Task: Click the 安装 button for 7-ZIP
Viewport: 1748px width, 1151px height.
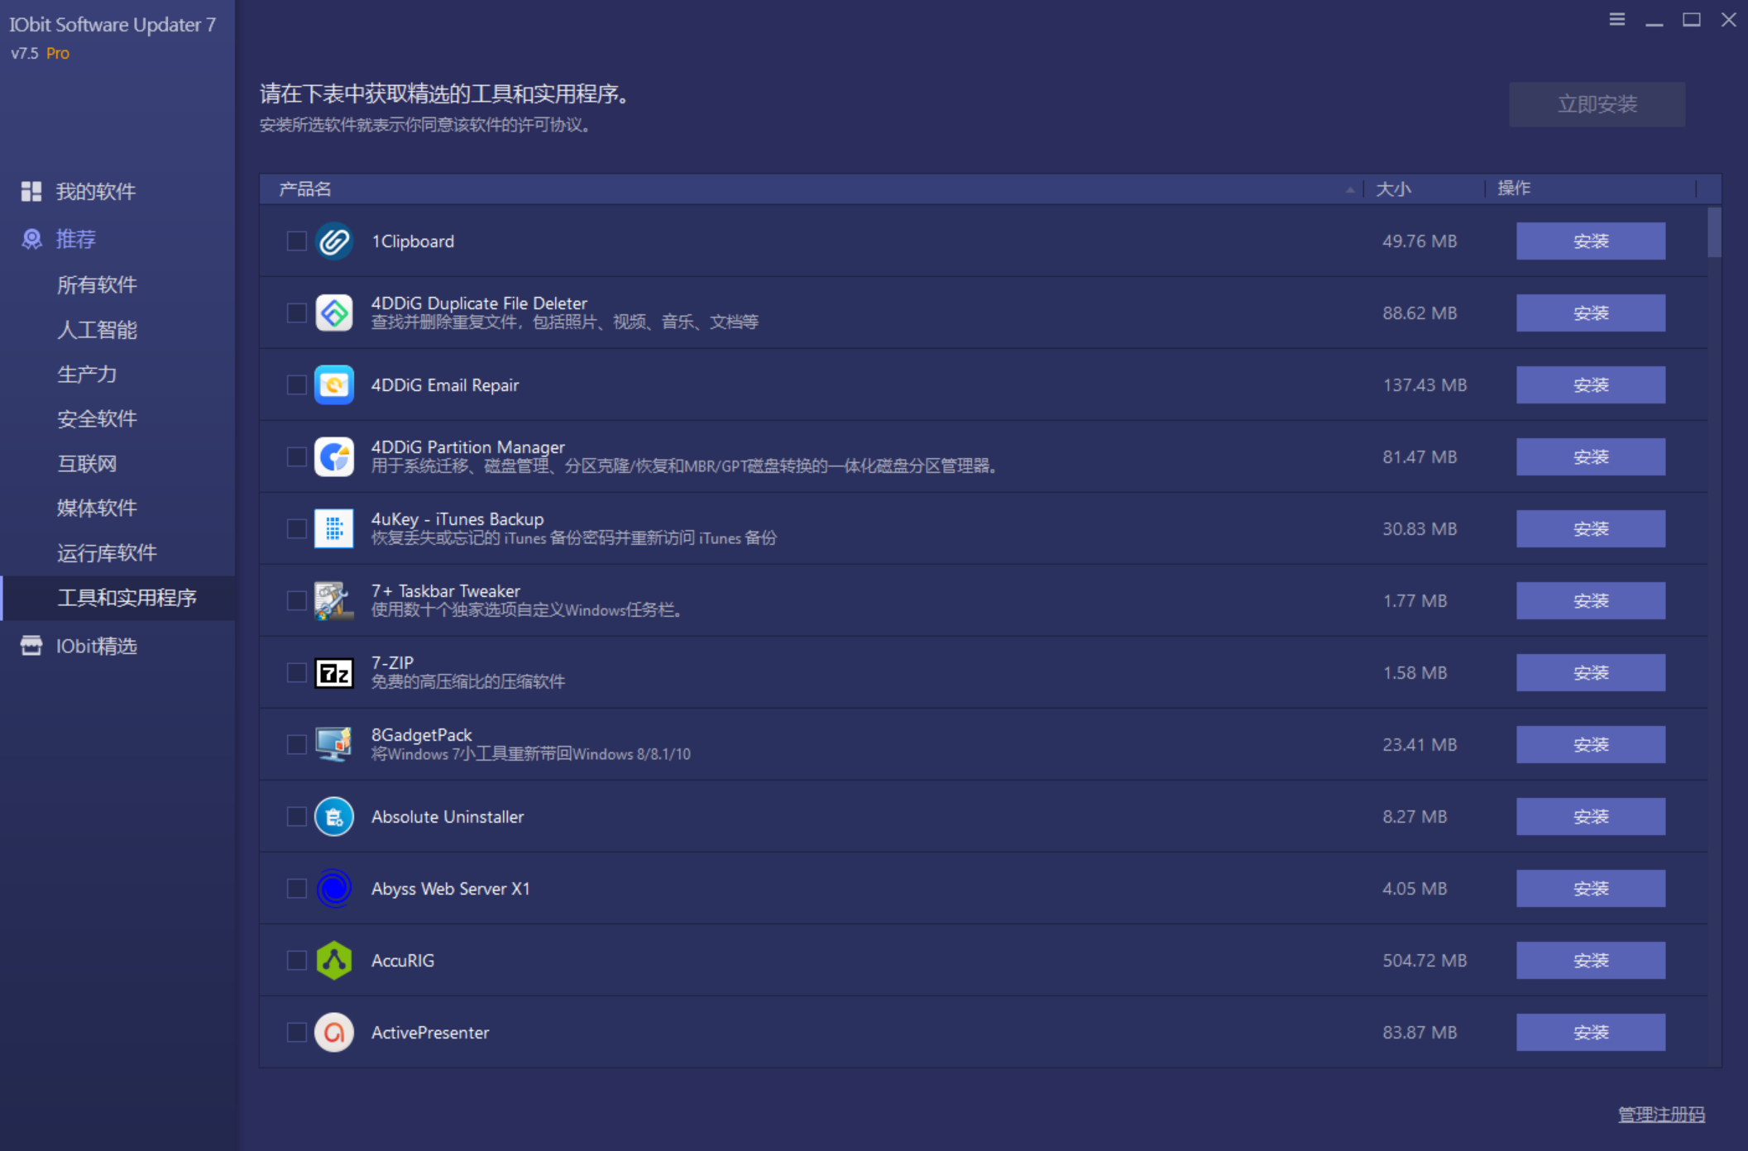Action: click(x=1591, y=673)
